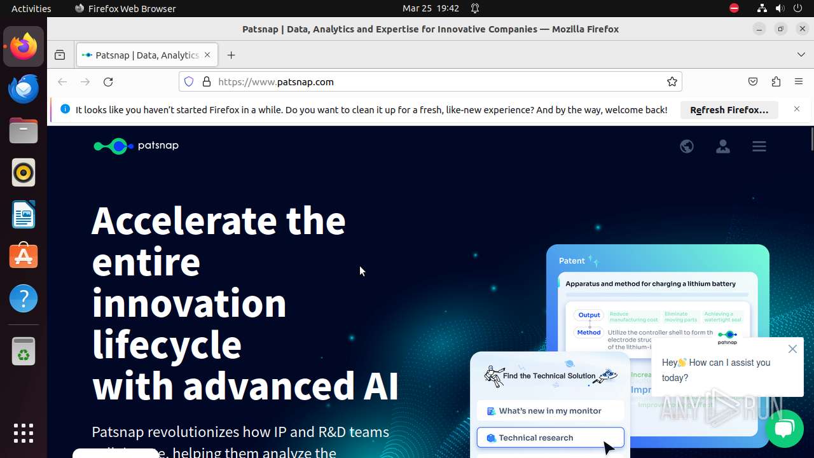Select What's new in my monitor
The width and height of the screenshot is (814, 458).
click(550, 411)
